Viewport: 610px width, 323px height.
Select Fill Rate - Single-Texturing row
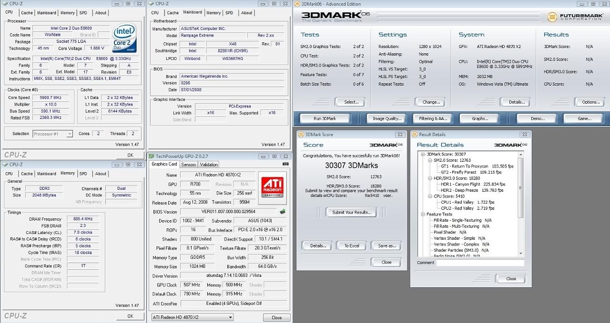[462, 220]
